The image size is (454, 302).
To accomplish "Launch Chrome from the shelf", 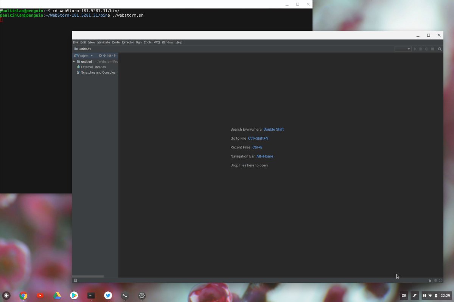I will tap(23, 296).
